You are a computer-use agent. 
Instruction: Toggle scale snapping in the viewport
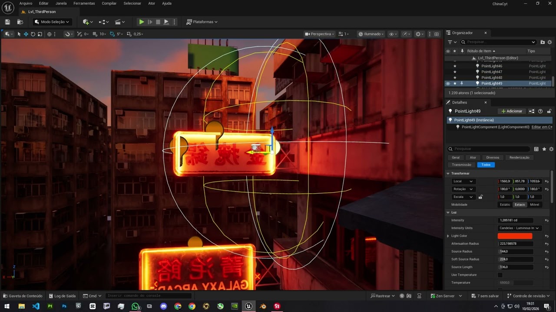[129, 34]
